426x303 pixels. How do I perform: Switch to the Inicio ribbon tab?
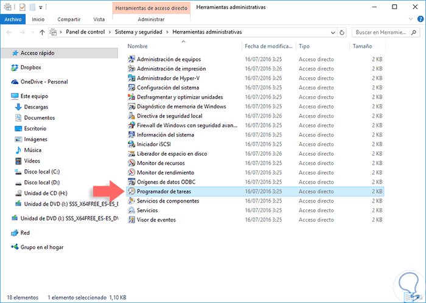point(38,19)
